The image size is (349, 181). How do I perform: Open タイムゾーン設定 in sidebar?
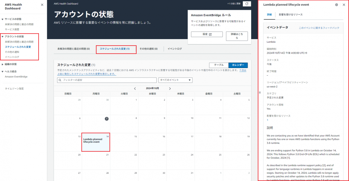14,89
